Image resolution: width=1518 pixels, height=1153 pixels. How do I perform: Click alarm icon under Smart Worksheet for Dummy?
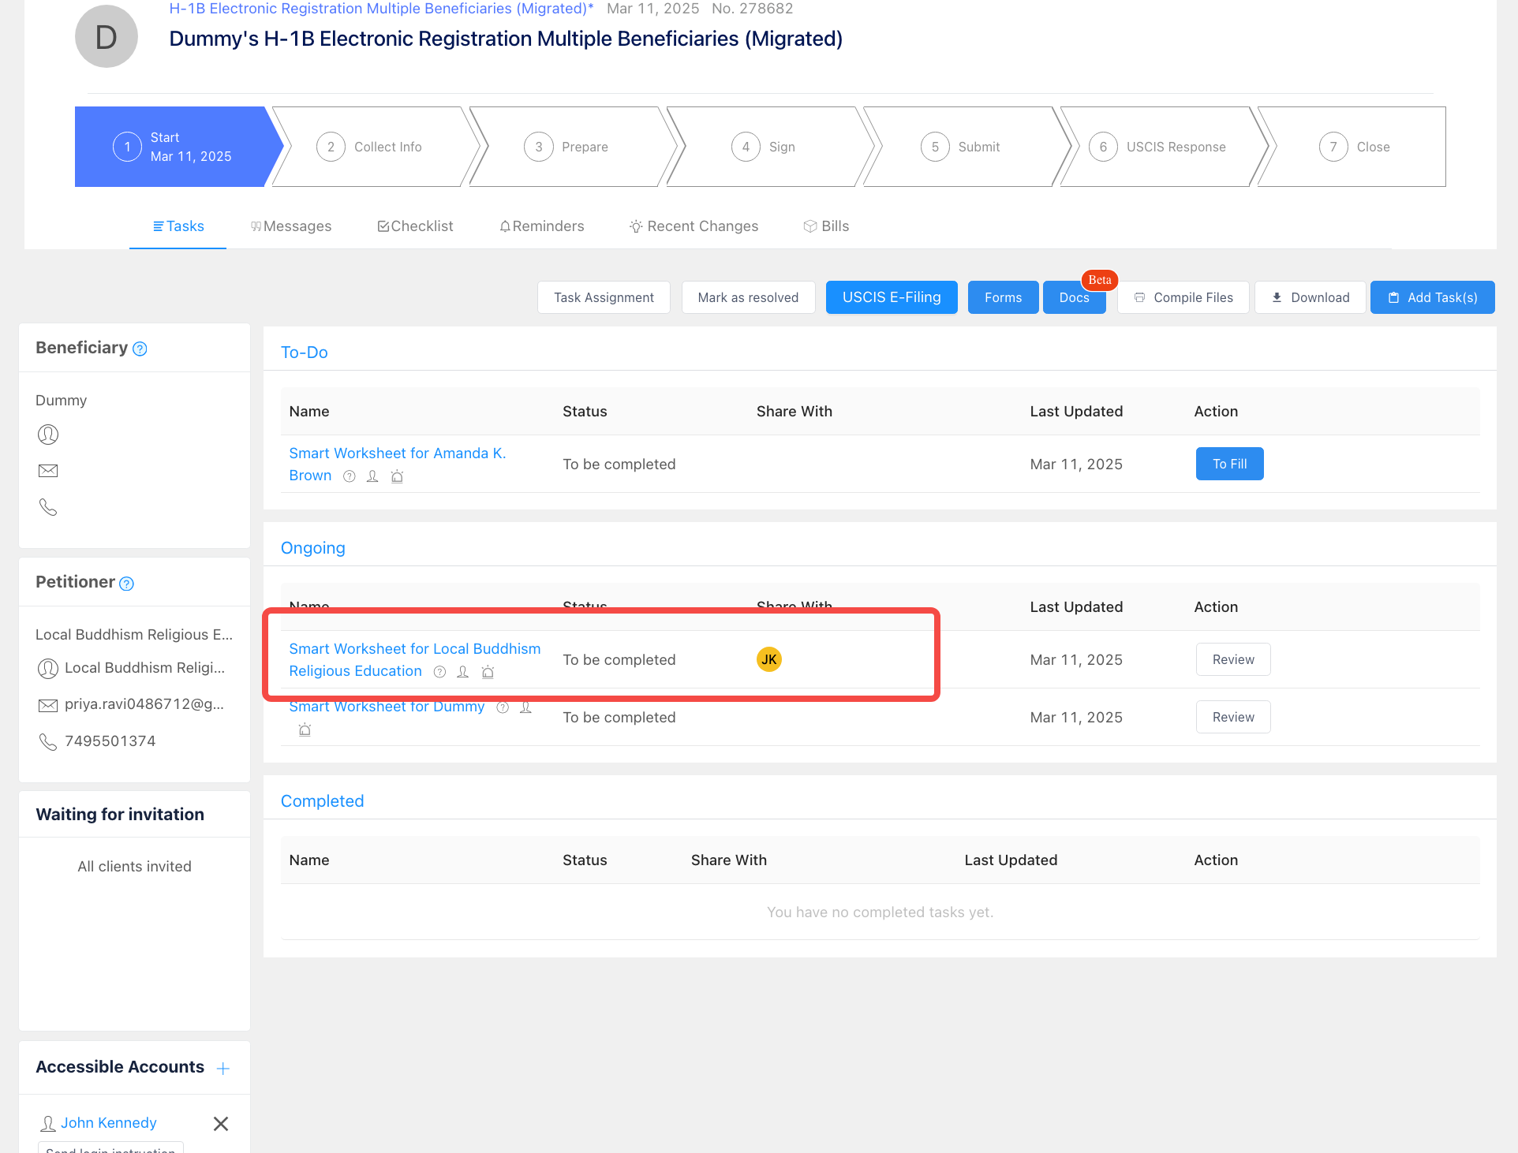[305, 730]
